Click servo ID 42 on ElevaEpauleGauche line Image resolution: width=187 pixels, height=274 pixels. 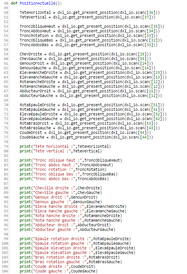tap(160, 119)
